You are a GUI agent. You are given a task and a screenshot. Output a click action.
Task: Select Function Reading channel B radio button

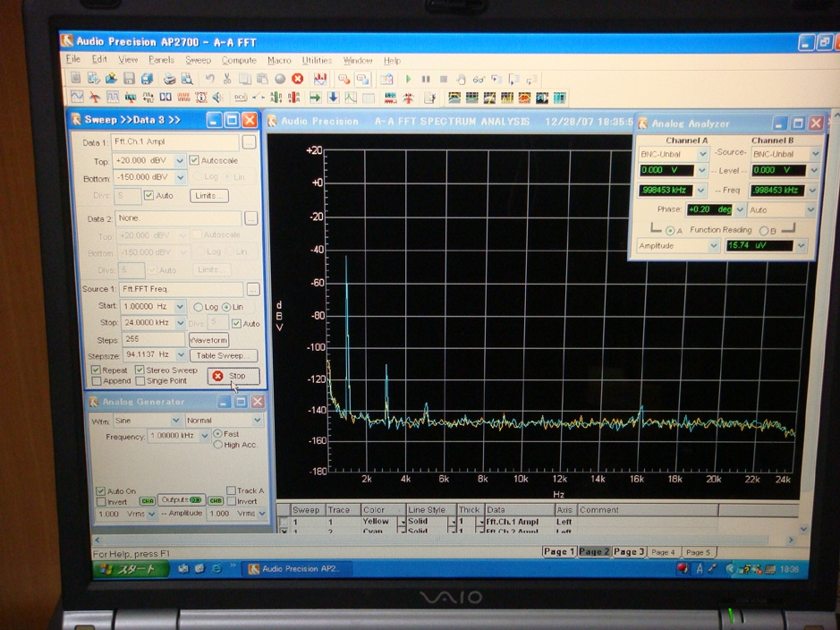coord(764,231)
